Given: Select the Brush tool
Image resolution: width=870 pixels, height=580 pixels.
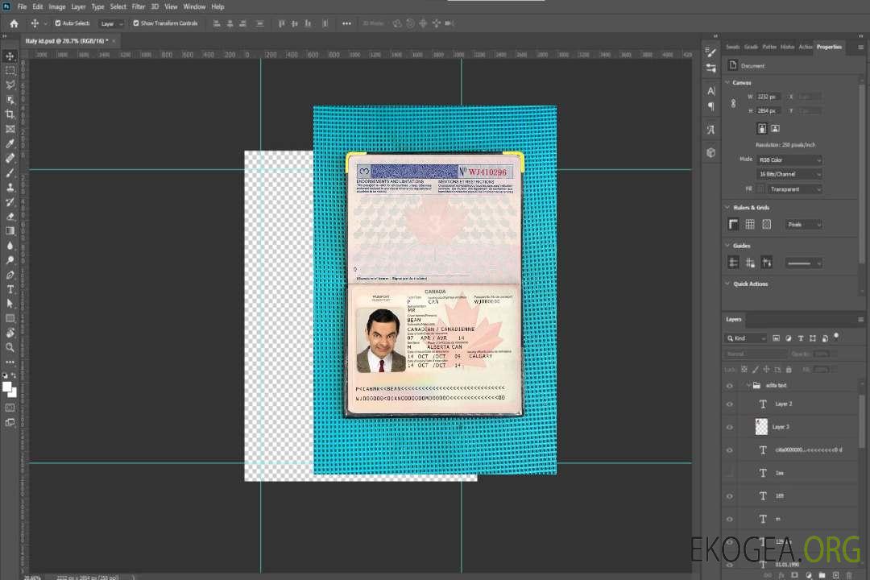Looking at the screenshot, I should pyautogui.click(x=10, y=172).
